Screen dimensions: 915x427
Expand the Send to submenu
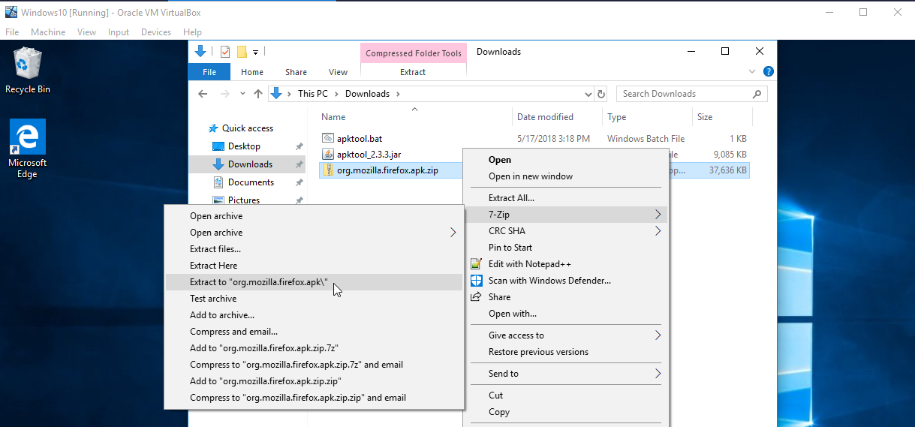click(x=658, y=374)
